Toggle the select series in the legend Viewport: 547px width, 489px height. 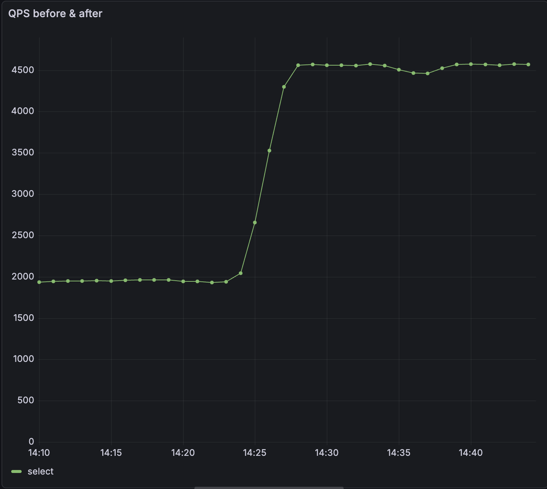coord(41,471)
